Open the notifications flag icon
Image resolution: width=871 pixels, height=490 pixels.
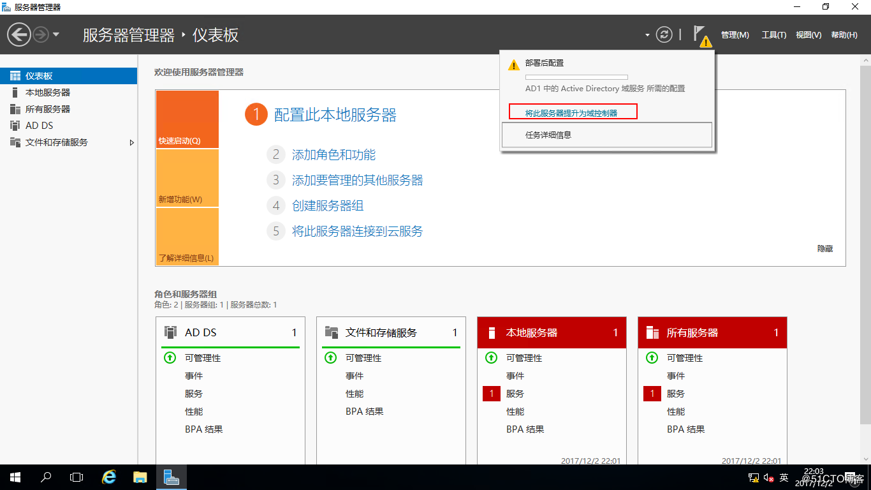701,36
